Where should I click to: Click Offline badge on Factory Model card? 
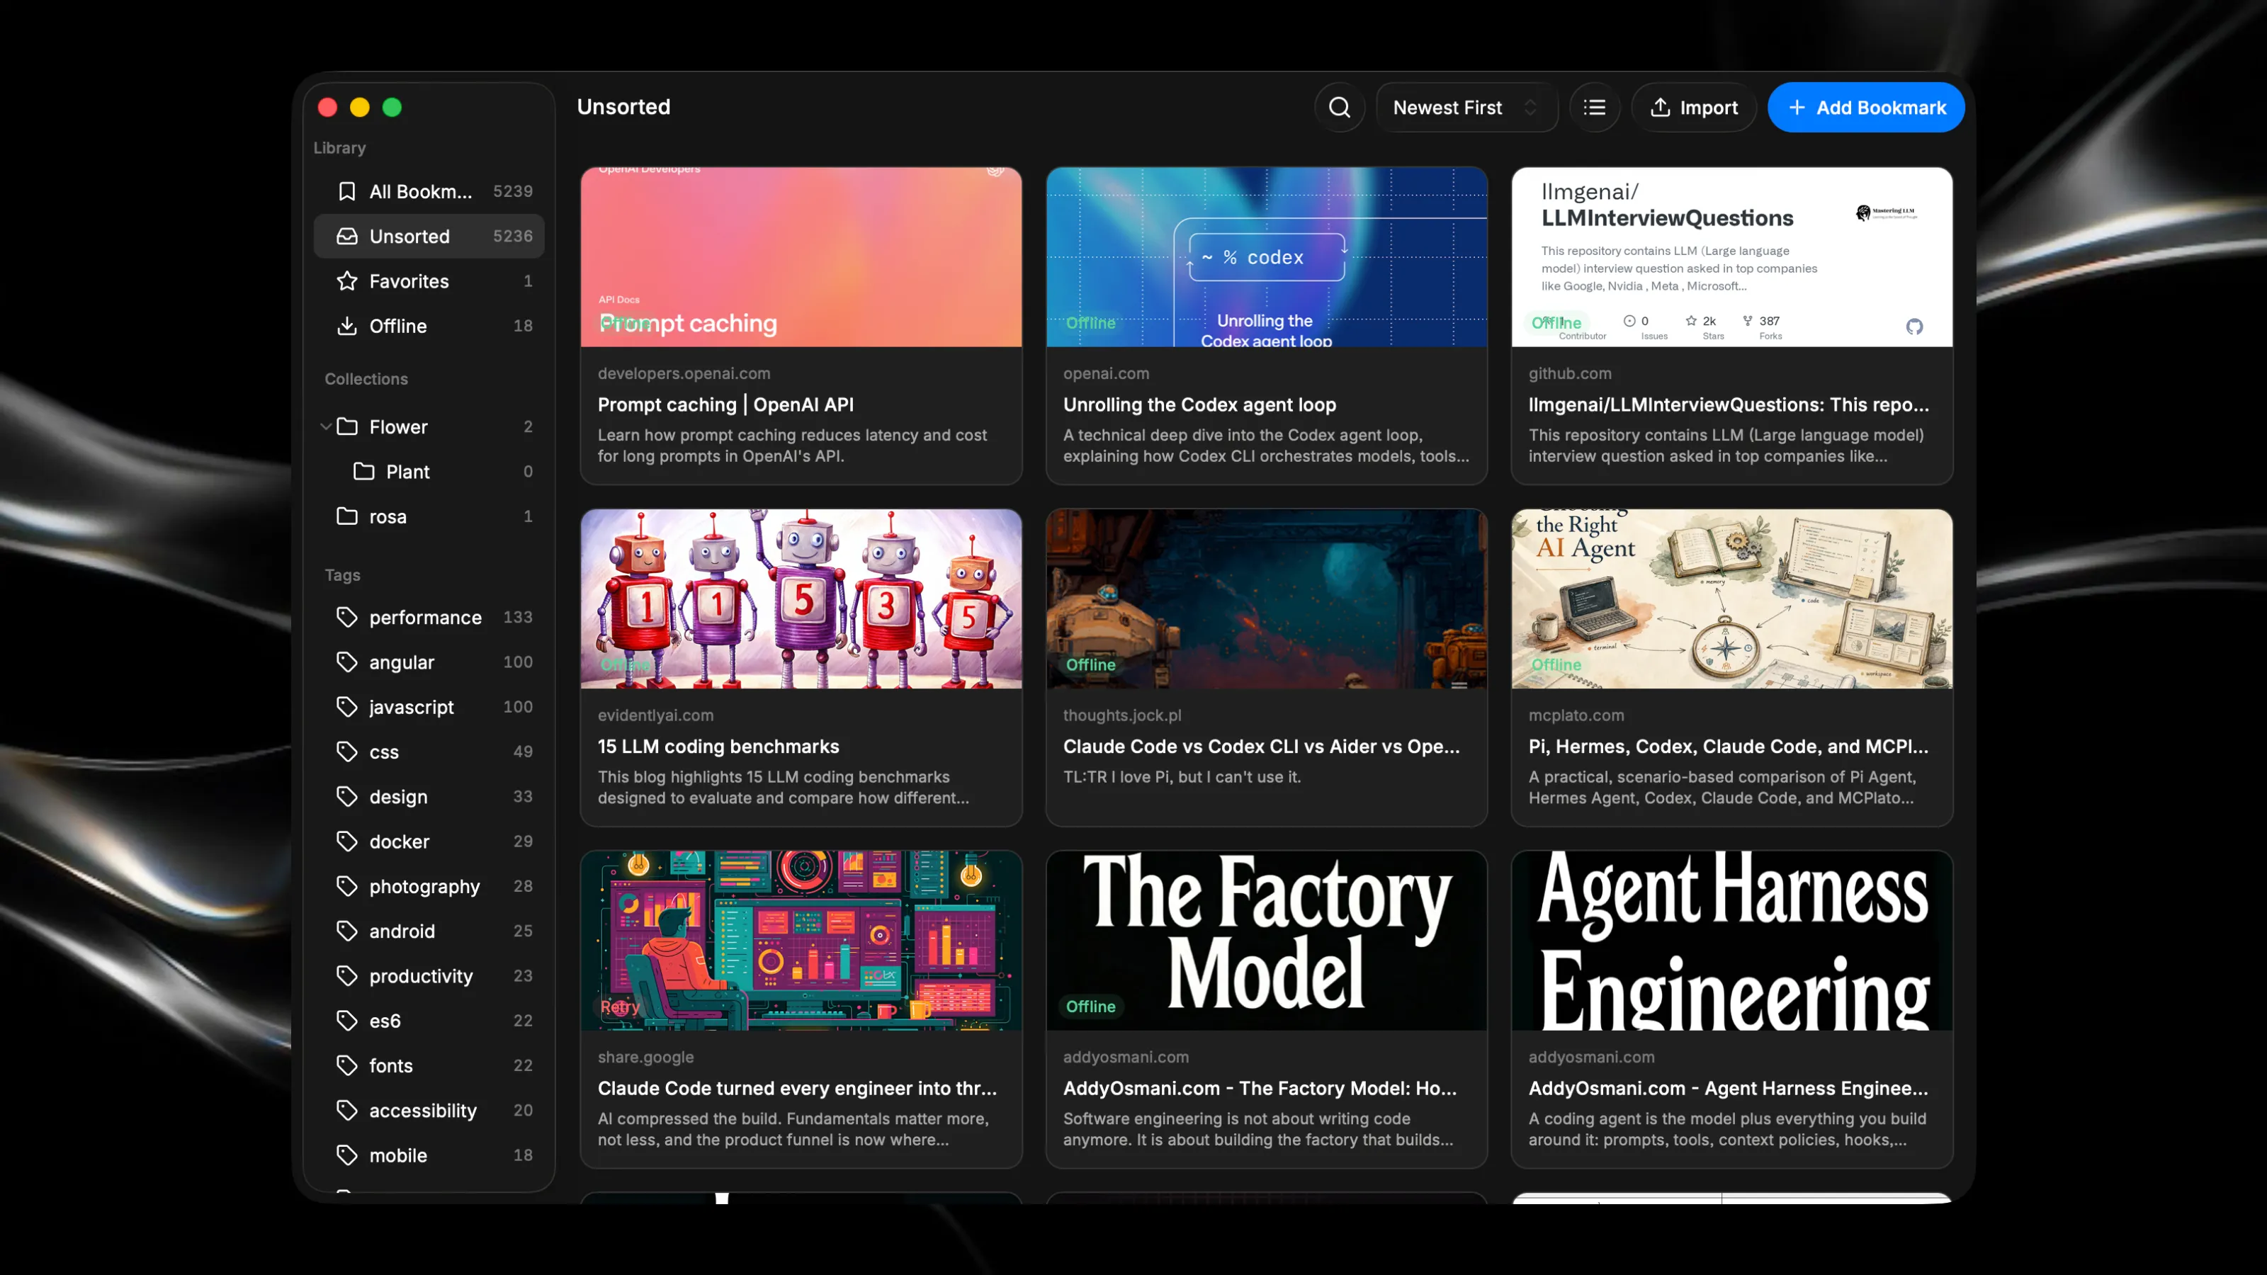(1090, 1007)
